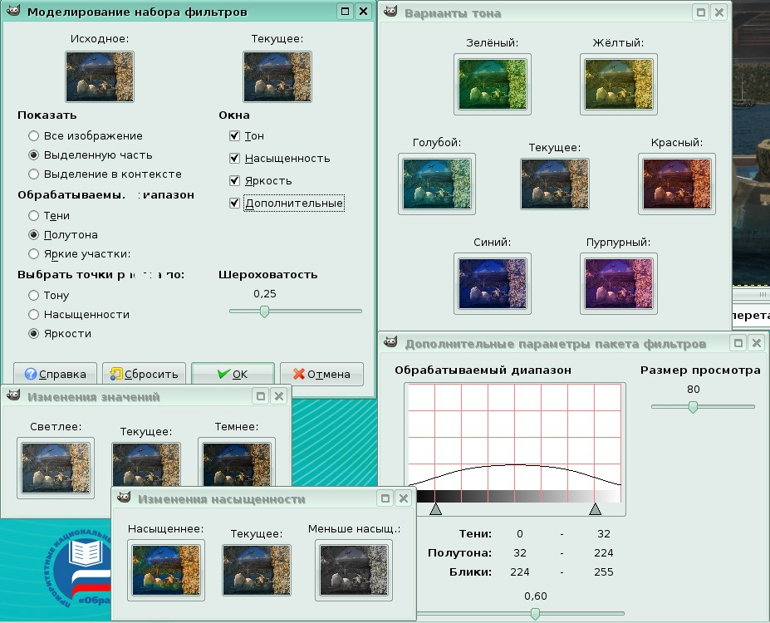Apply the Зелёный hue variation
The width and height of the screenshot is (770, 623).
click(x=493, y=85)
